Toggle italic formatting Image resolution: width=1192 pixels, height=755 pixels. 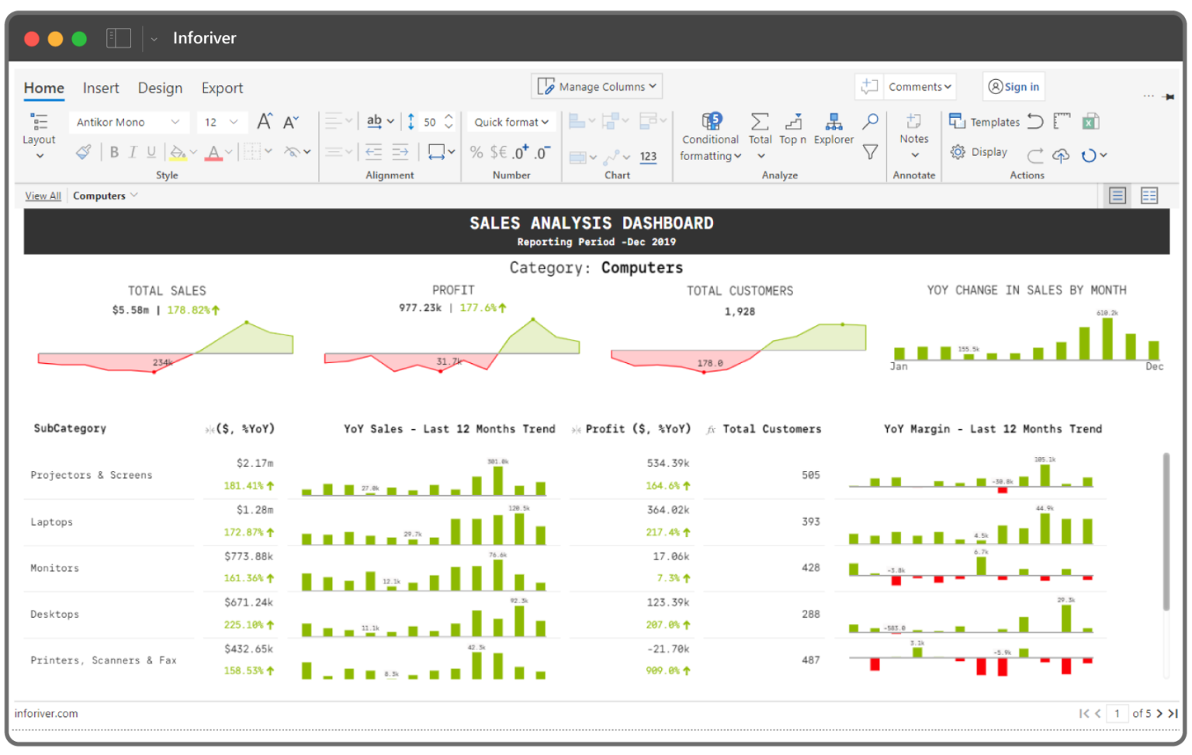133,152
